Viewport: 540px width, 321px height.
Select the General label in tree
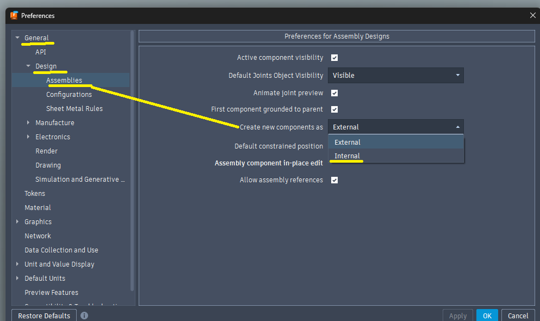[36, 38]
